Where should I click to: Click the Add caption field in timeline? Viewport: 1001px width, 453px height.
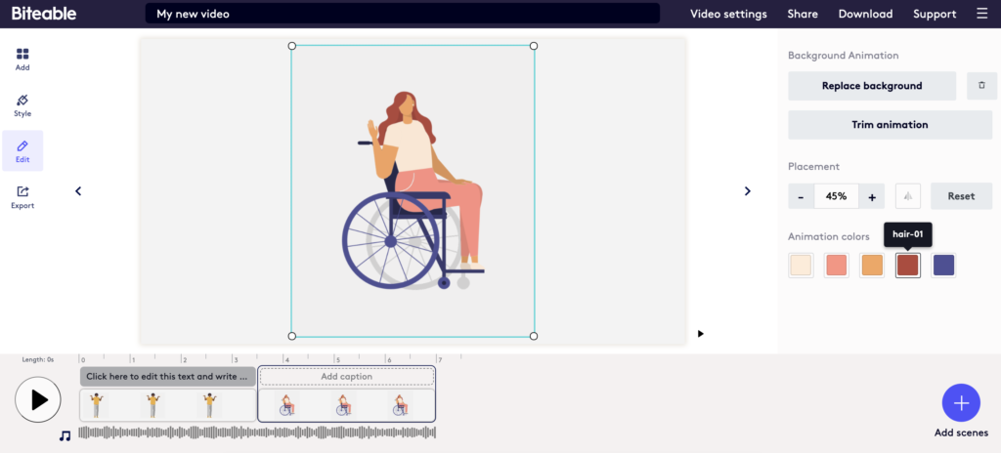[x=346, y=377]
